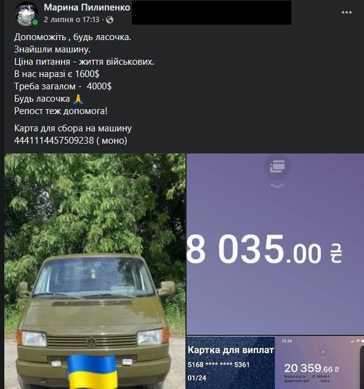
Task: Open the green Volkswagen van photo
Action: 95,271
